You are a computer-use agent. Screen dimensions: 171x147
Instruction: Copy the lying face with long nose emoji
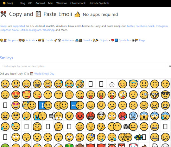[x=101, y=126]
